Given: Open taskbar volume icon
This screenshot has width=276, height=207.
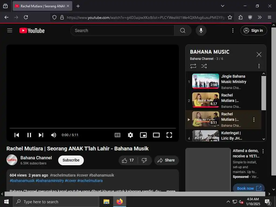Looking at the screenshot, I should [x=241, y=202].
